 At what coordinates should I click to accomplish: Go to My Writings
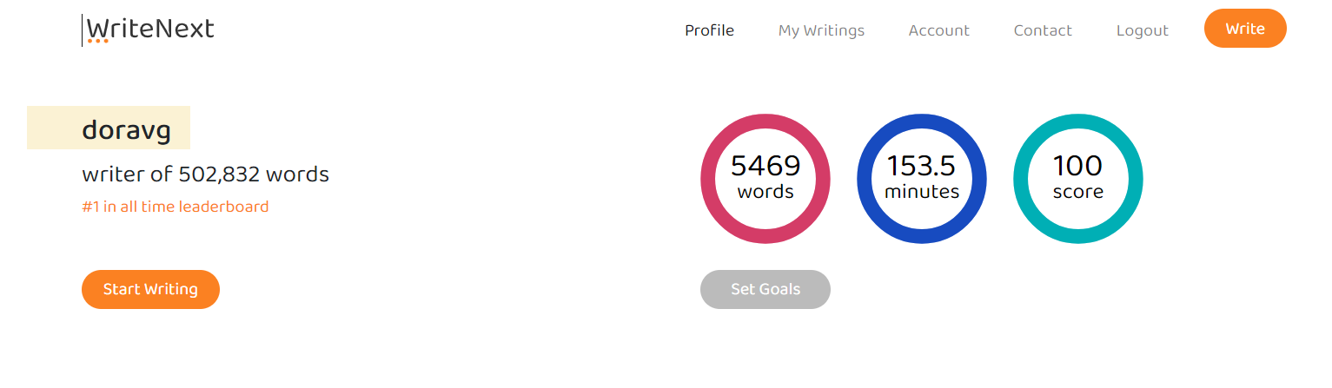821,30
